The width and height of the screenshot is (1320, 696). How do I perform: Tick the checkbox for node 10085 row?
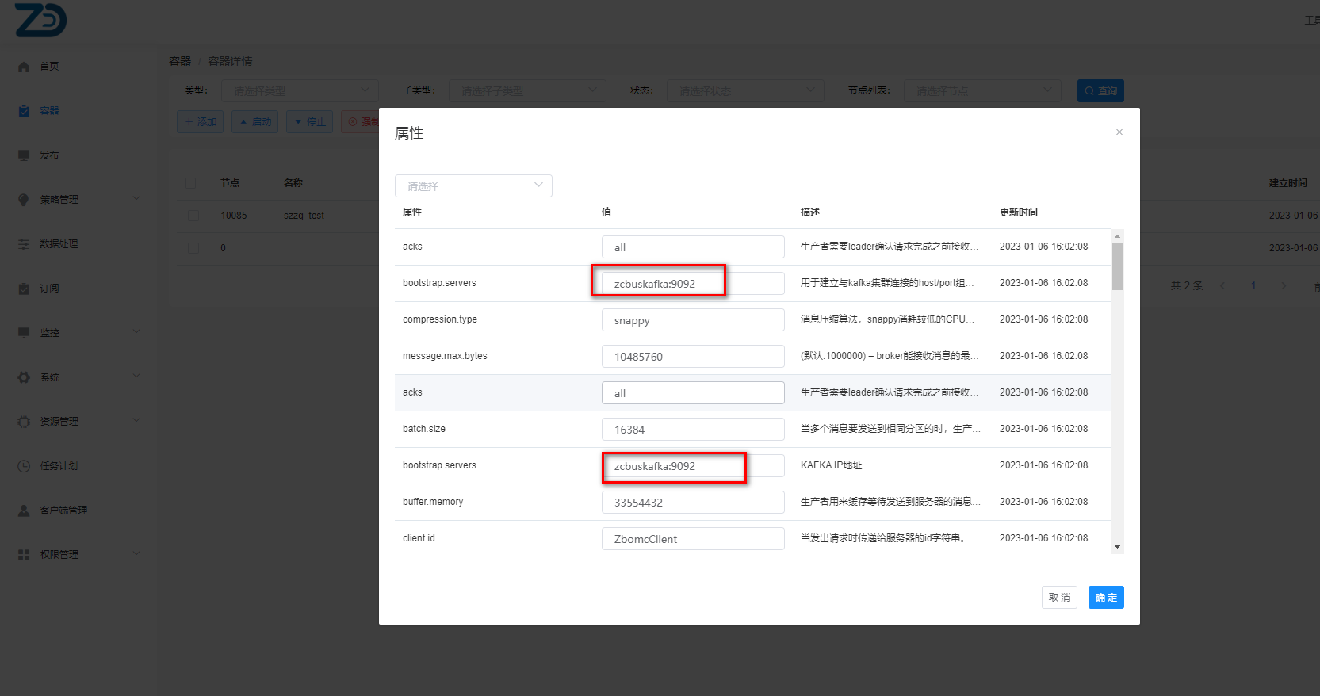coord(193,216)
